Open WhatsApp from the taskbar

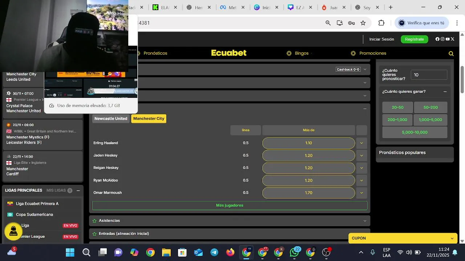coord(294,252)
